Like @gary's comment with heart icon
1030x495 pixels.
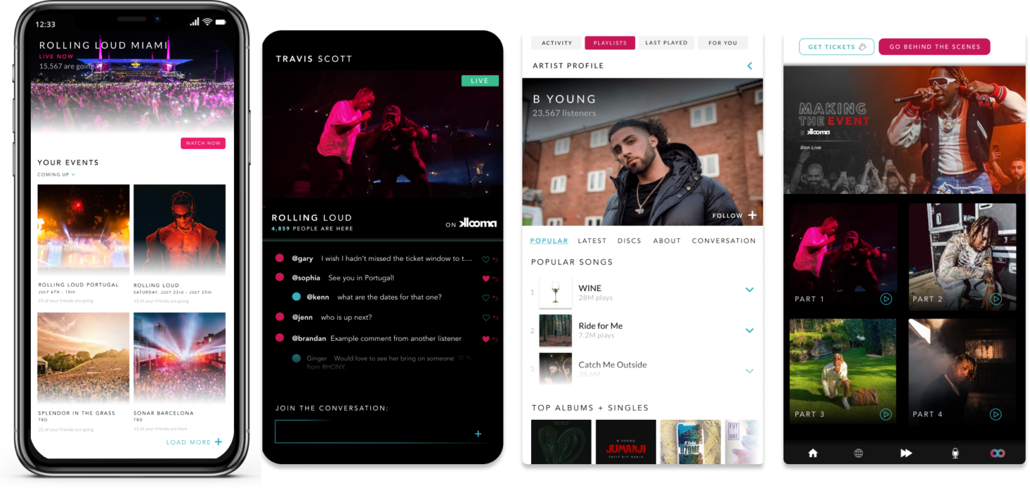pyautogui.click(x=485, y=259)
